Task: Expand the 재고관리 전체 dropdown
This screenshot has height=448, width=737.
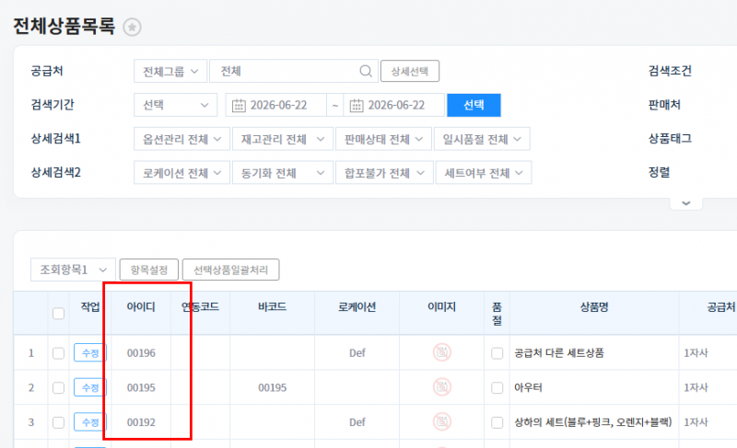Action: [283, 139]
